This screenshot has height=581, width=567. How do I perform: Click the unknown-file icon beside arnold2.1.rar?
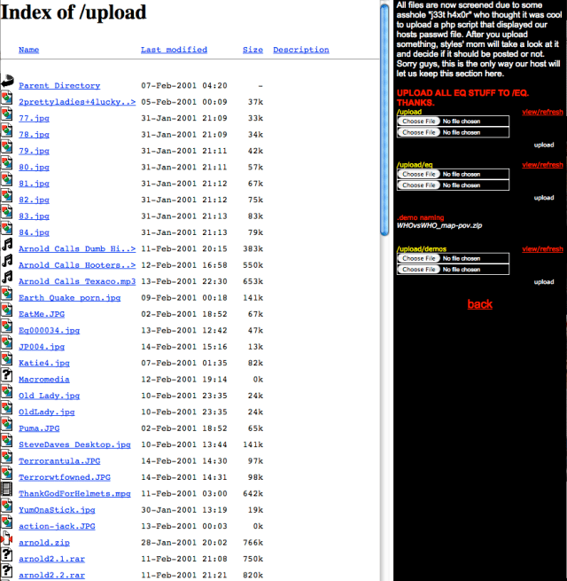tap(7, 558)
